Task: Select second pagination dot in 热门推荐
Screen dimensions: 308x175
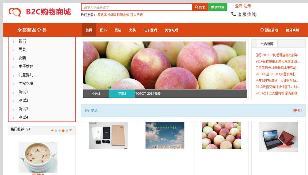Action: pyautogui.click(x=60, y=131)
